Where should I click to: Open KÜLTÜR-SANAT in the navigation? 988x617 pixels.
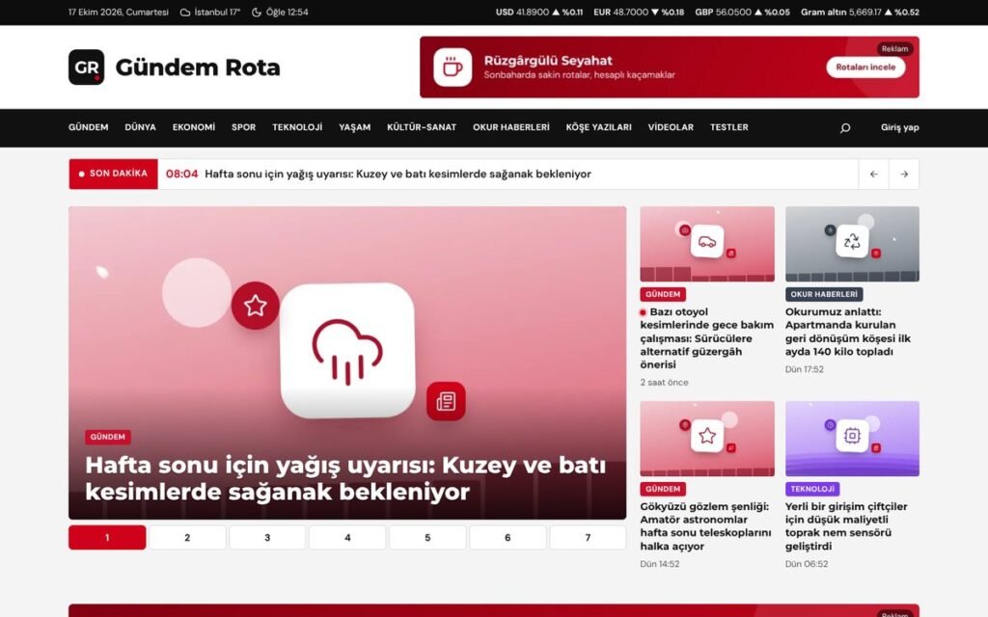[422, 127]
